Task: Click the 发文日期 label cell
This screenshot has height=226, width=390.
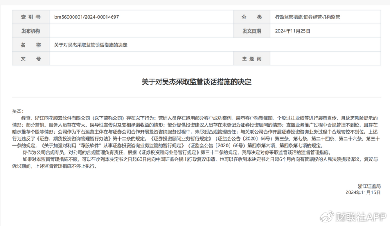Action: coord(252,31)
